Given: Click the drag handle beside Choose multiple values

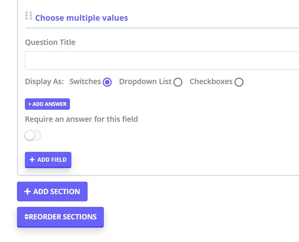Looking at the screenshot, I should (x=29, y=16).
